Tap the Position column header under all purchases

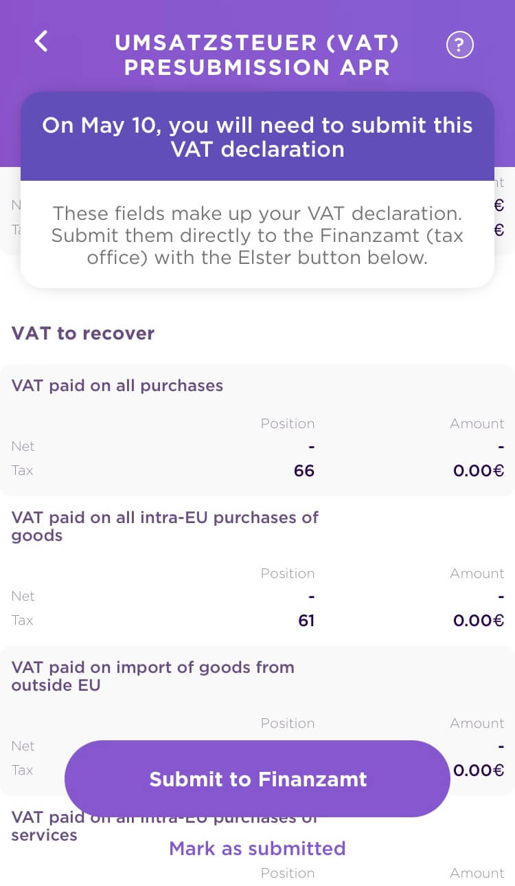pos(288,423)
